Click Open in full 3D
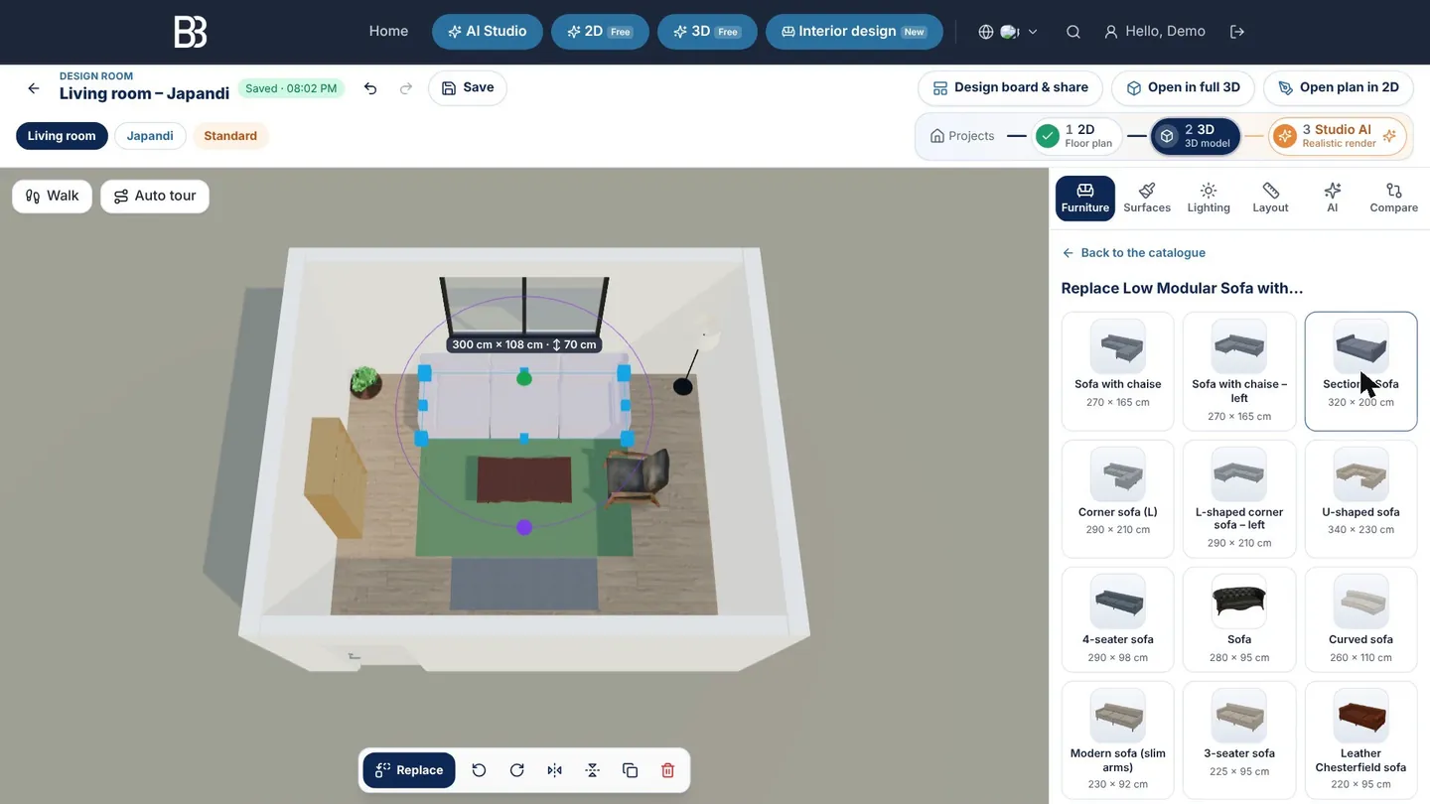 click(x=1183, y=88)
